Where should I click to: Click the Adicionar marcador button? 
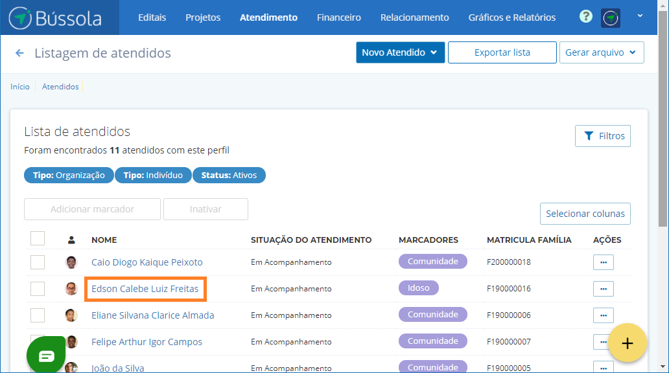click(x=92, y=209)
